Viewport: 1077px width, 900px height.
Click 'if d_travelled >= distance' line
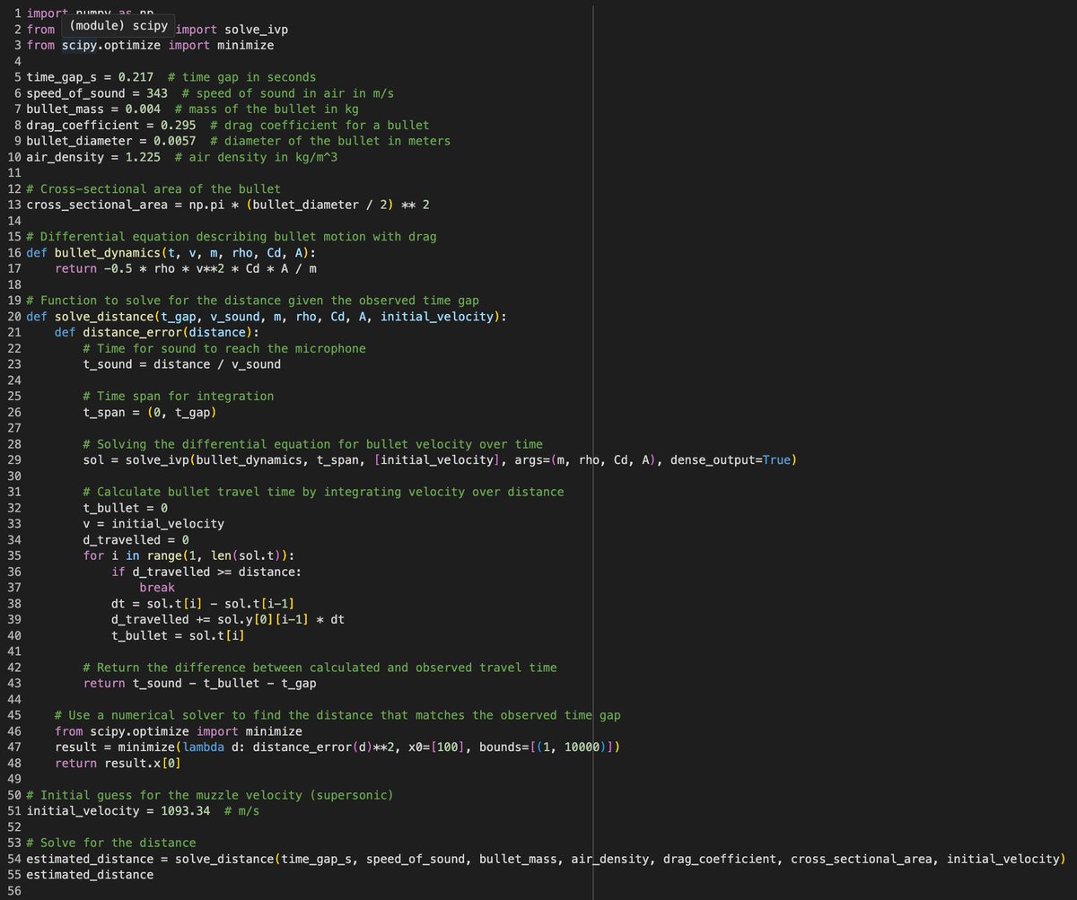click(x=206, y=572)
